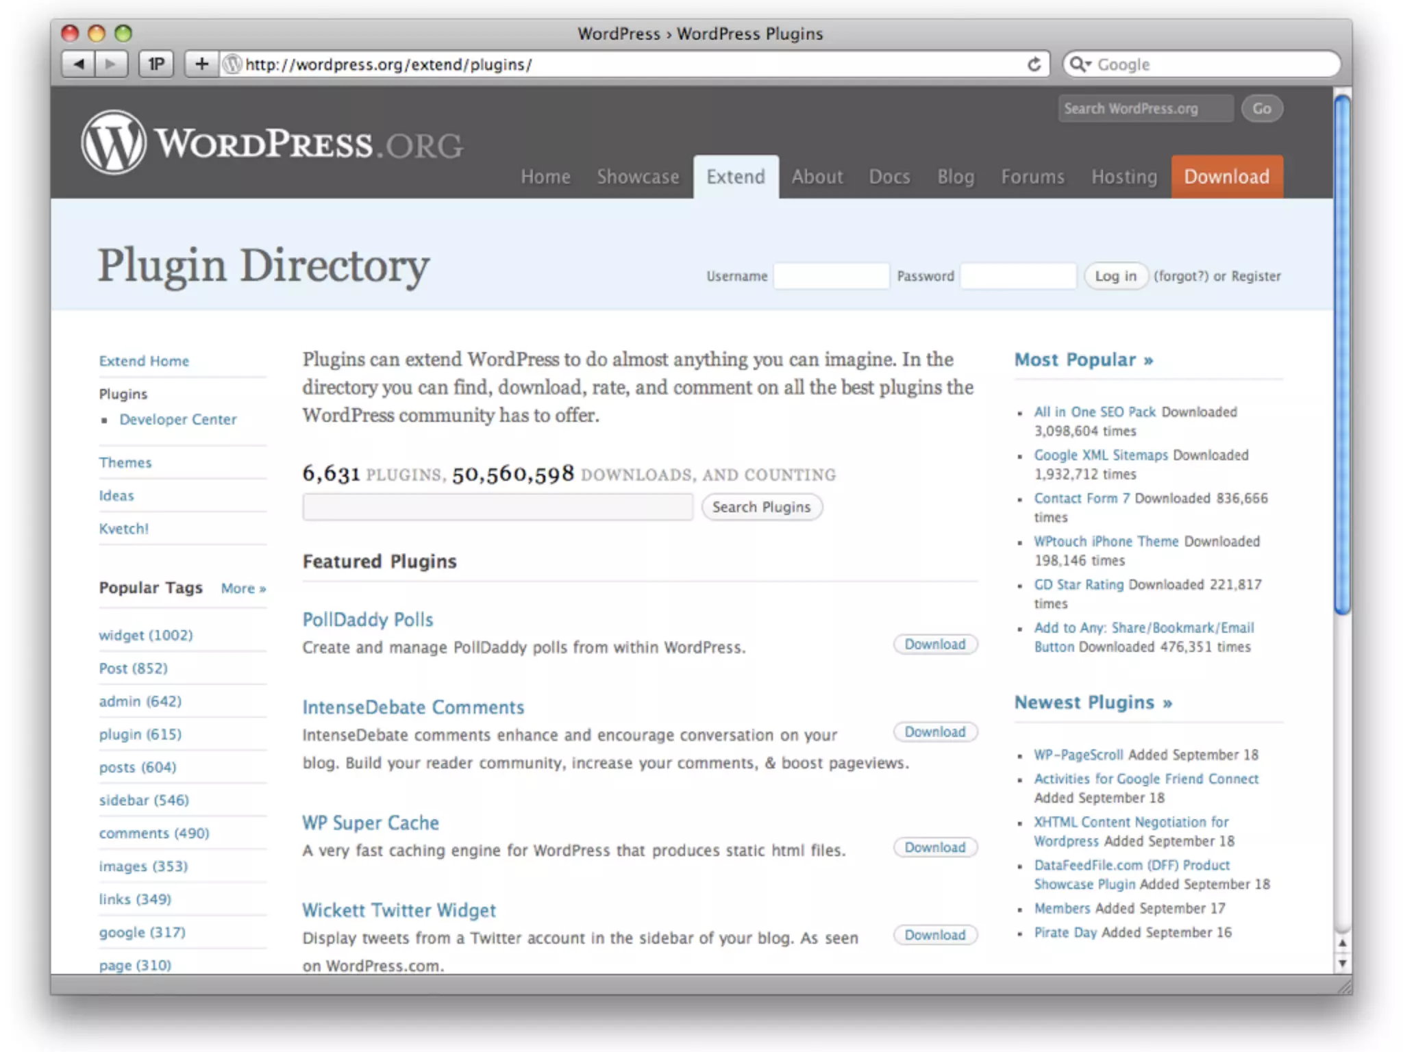Click the browser back arrow button
This screenshot has width=1403, height=1052.
click(x=79, y=64)
